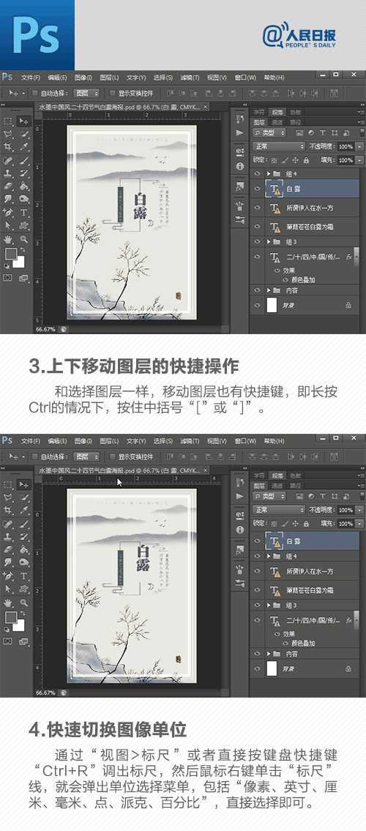
Task: Expand group 组 3 in first screenshot
Action: (269, 242)
